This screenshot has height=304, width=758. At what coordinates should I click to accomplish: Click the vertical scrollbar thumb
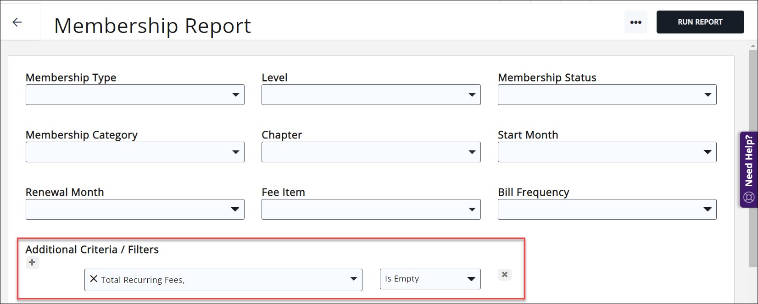click(x=753, y=156)
